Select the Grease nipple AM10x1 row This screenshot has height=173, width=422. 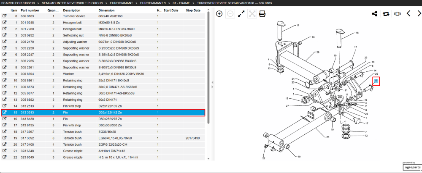[103, 151]
